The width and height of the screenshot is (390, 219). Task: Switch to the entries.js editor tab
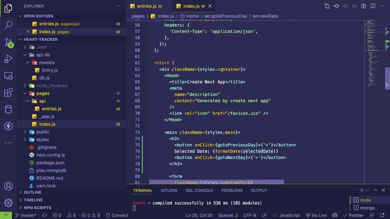coord(146,6)
